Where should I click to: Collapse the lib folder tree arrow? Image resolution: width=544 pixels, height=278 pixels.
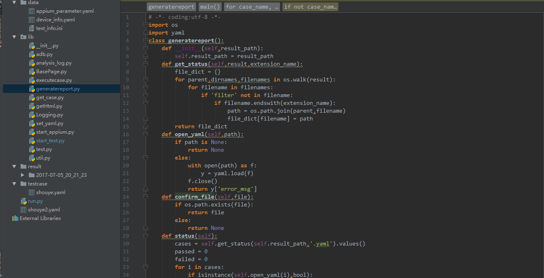(x=14, y=37)
